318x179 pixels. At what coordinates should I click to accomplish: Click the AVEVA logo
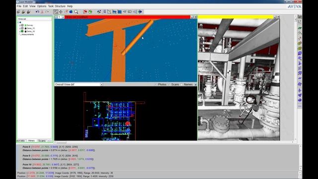(295, 6)
